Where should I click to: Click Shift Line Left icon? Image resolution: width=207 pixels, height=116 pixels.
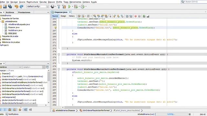[127, 16]
